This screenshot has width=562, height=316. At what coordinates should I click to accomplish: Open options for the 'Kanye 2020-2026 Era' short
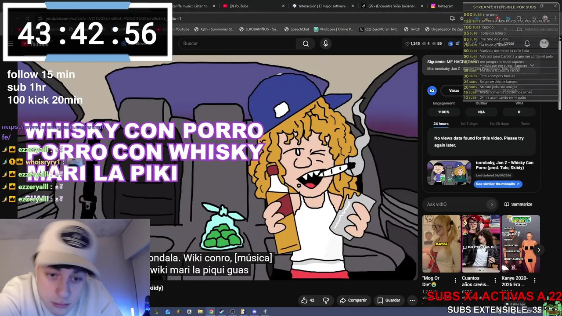(x=534, y=280)
